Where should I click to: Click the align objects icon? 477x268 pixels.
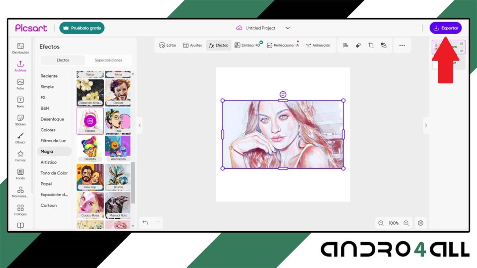346,45
